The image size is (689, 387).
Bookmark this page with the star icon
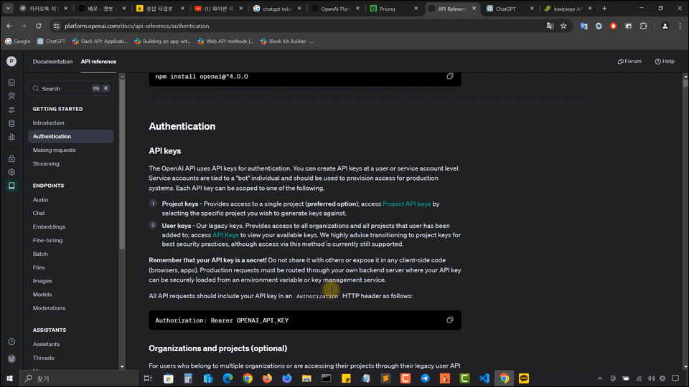pos(563,26)
